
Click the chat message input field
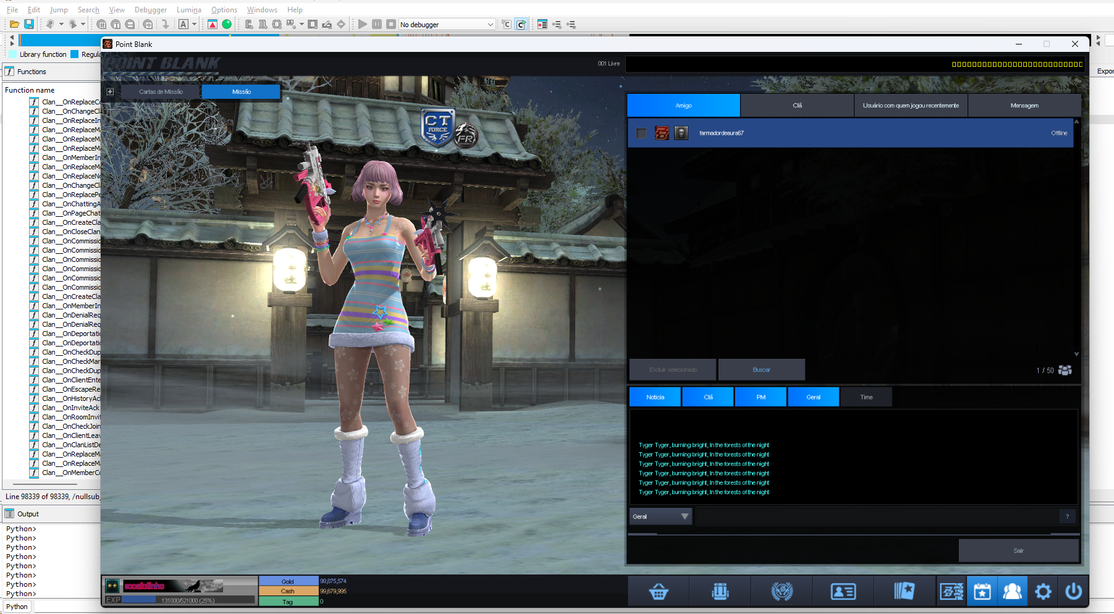coord(877,516)
